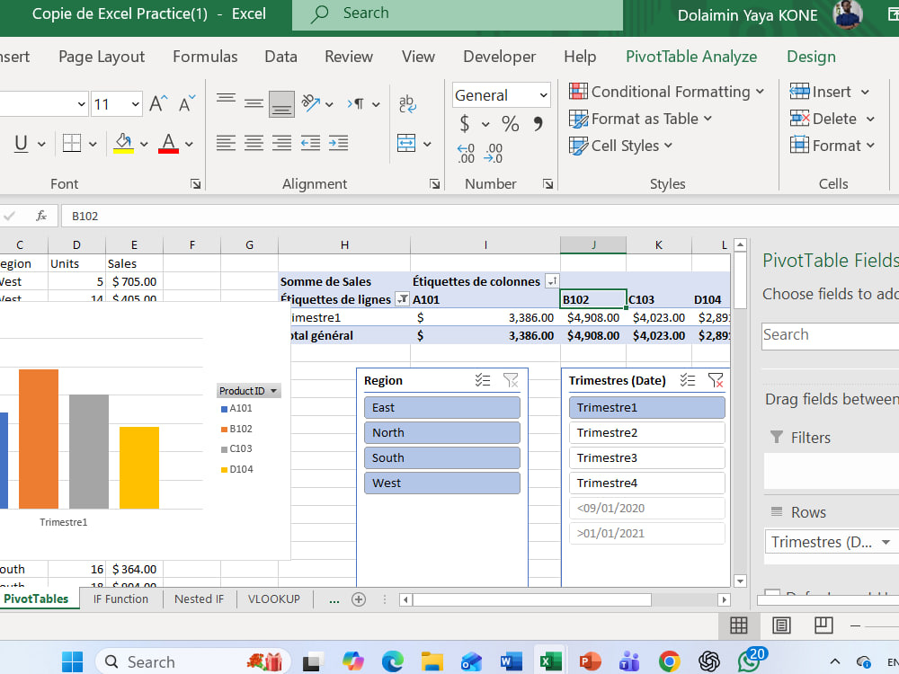Switch to the IF Function sheet
Screen dimensions: 899x674
(x=120, y=599)
